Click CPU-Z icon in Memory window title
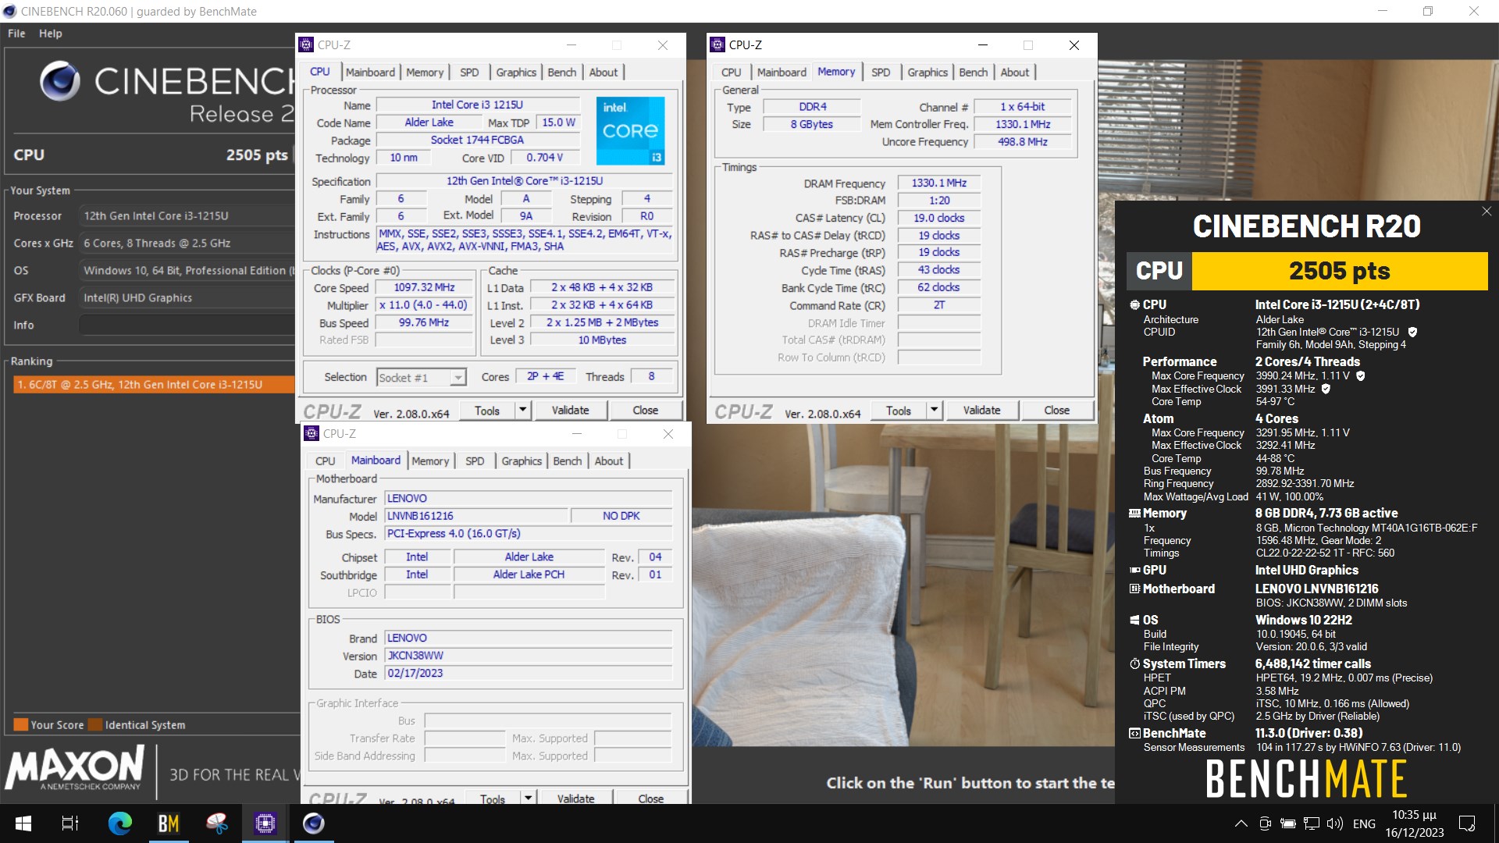 tap(717, 44)
